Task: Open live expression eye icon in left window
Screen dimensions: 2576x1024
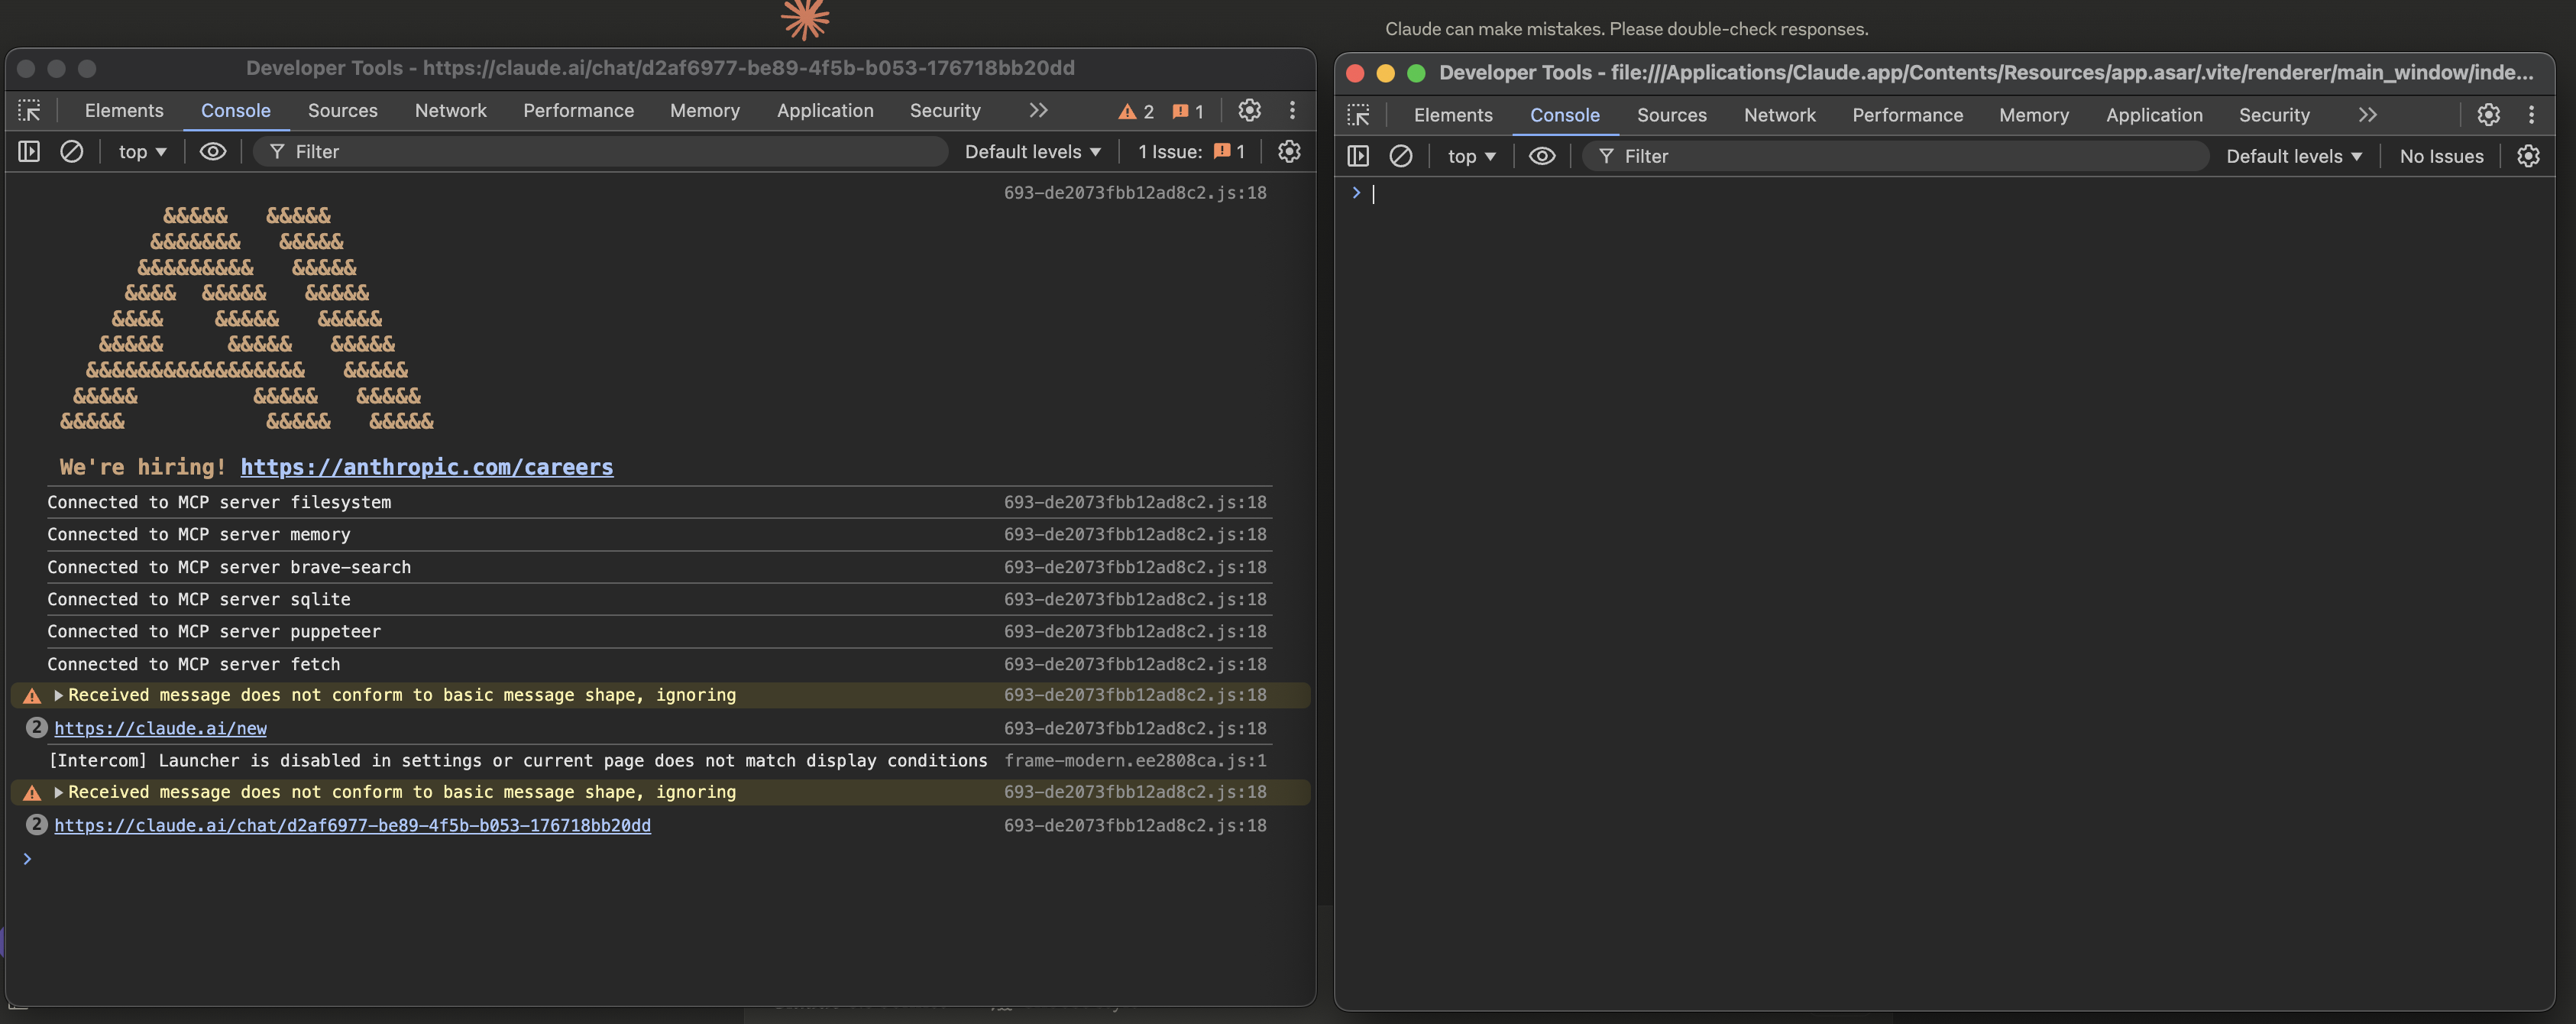Action: click(213, 151)
